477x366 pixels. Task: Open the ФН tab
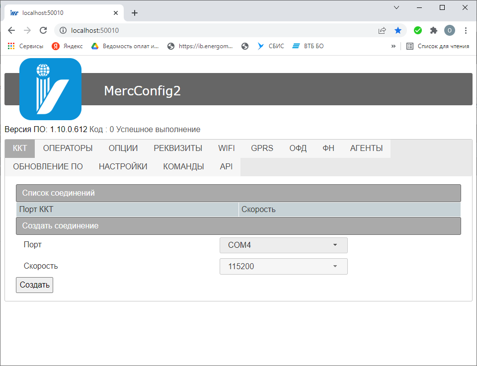coord(328,148)
